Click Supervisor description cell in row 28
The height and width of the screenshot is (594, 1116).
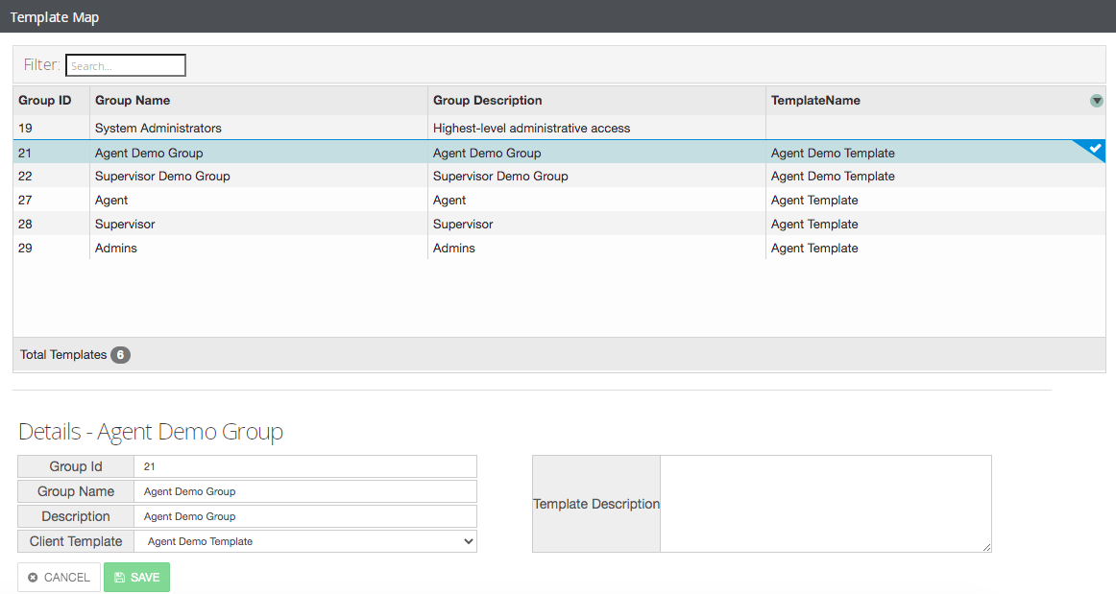click(596, 225)
